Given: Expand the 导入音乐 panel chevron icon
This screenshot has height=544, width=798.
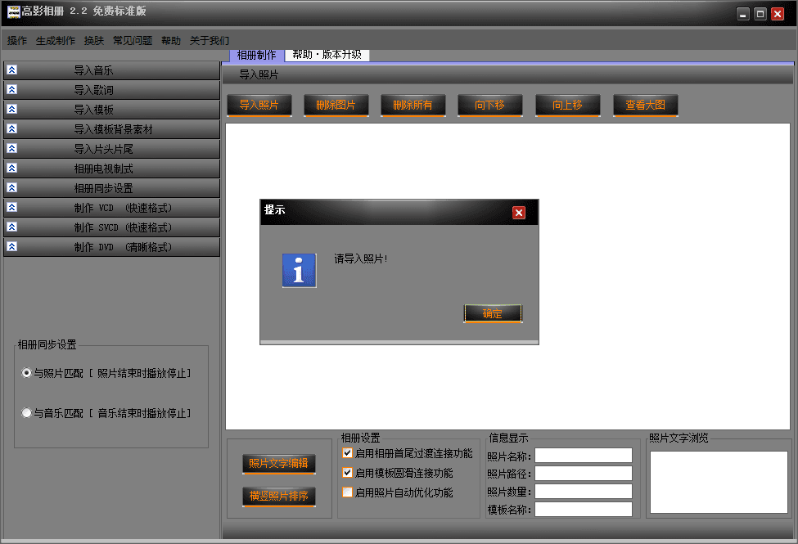Looking at the screenshot, I should click(11, 70).
